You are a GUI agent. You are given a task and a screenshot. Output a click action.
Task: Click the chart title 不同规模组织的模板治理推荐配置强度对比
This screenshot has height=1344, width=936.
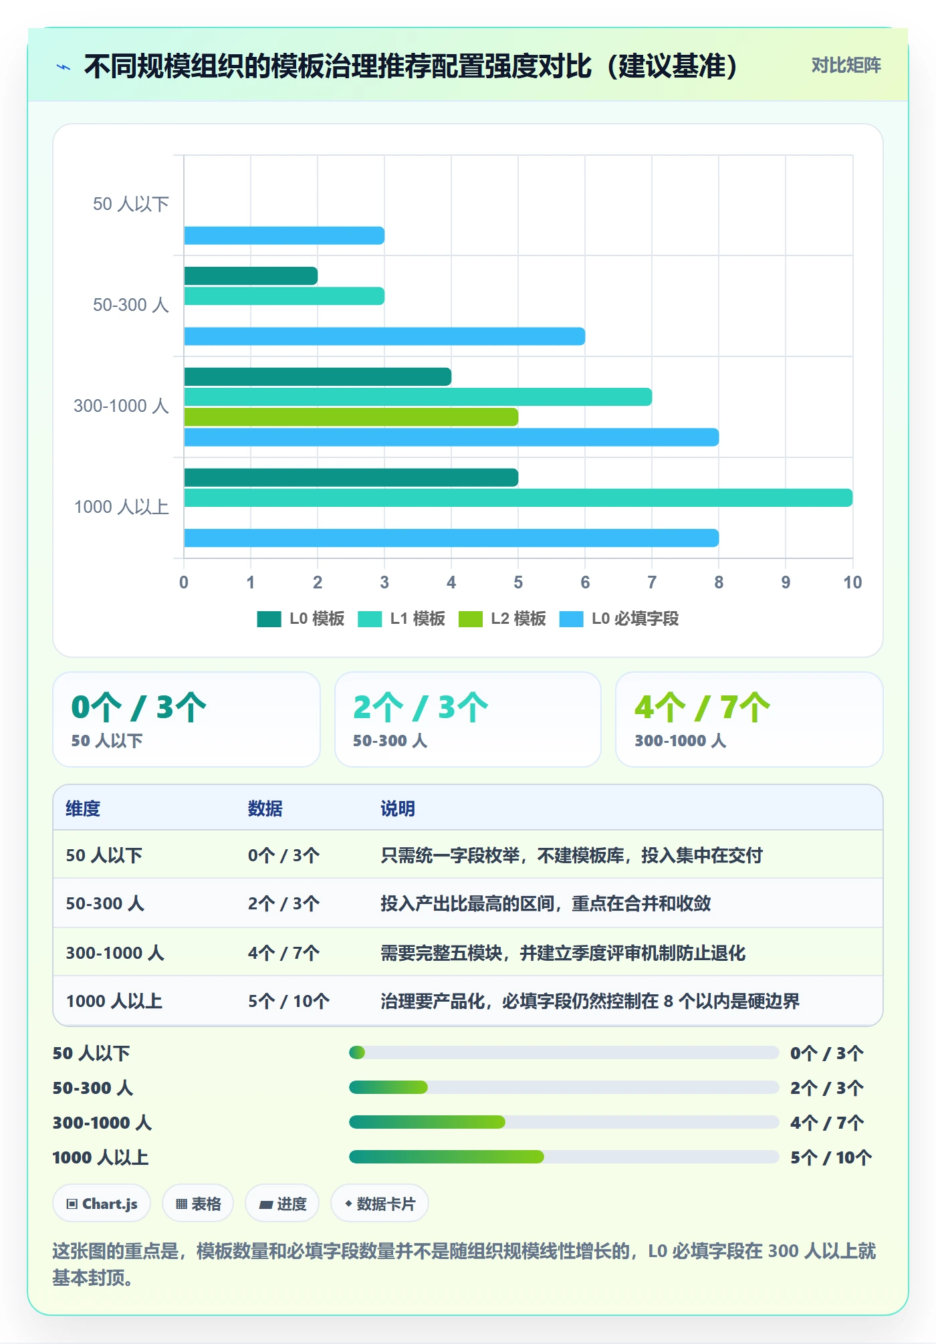pyautogui.click(x=338, y=66)
